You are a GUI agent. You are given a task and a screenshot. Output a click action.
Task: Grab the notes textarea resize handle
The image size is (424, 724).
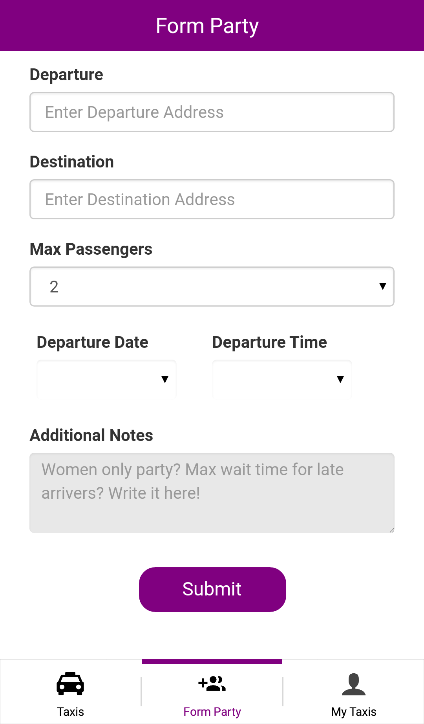[391, 530]
